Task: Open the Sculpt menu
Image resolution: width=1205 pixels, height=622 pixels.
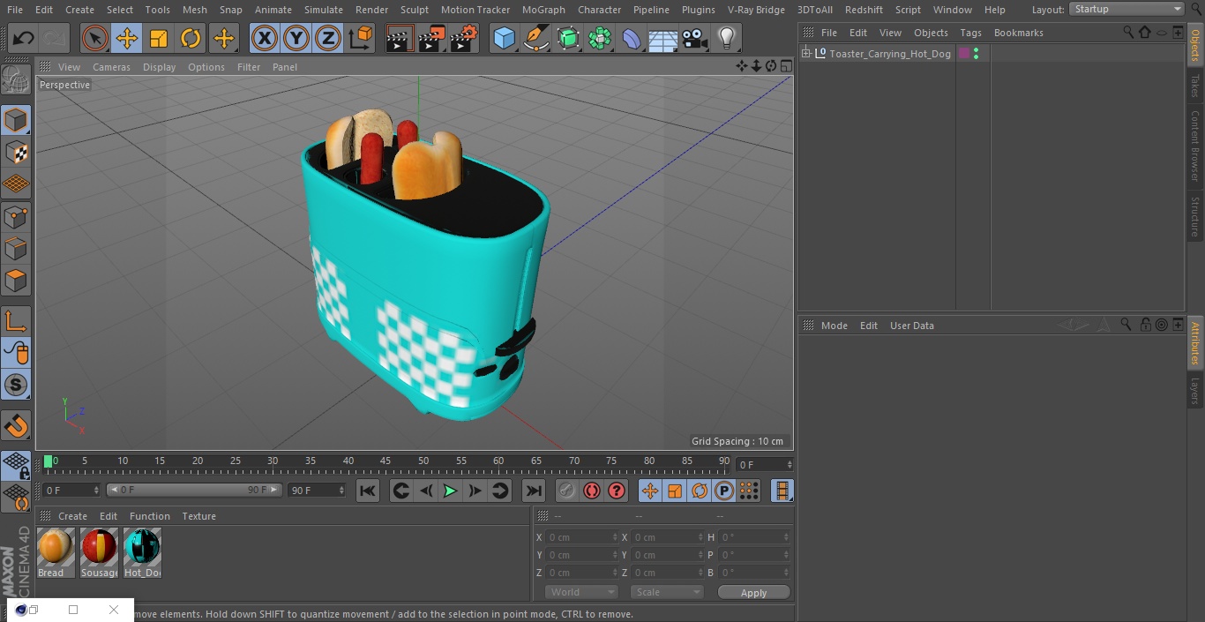Action: pyautogui.click(x=414, y=10)
